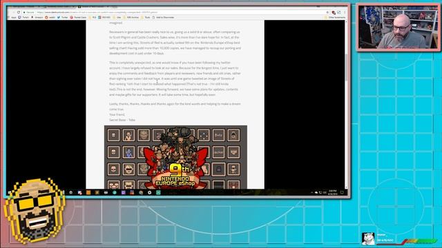The image size is (442, 248).
Task: Bookmark this page with the star icon
Action: click(327, 12)
